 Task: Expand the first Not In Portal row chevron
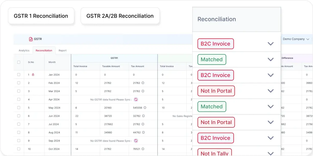270,91
